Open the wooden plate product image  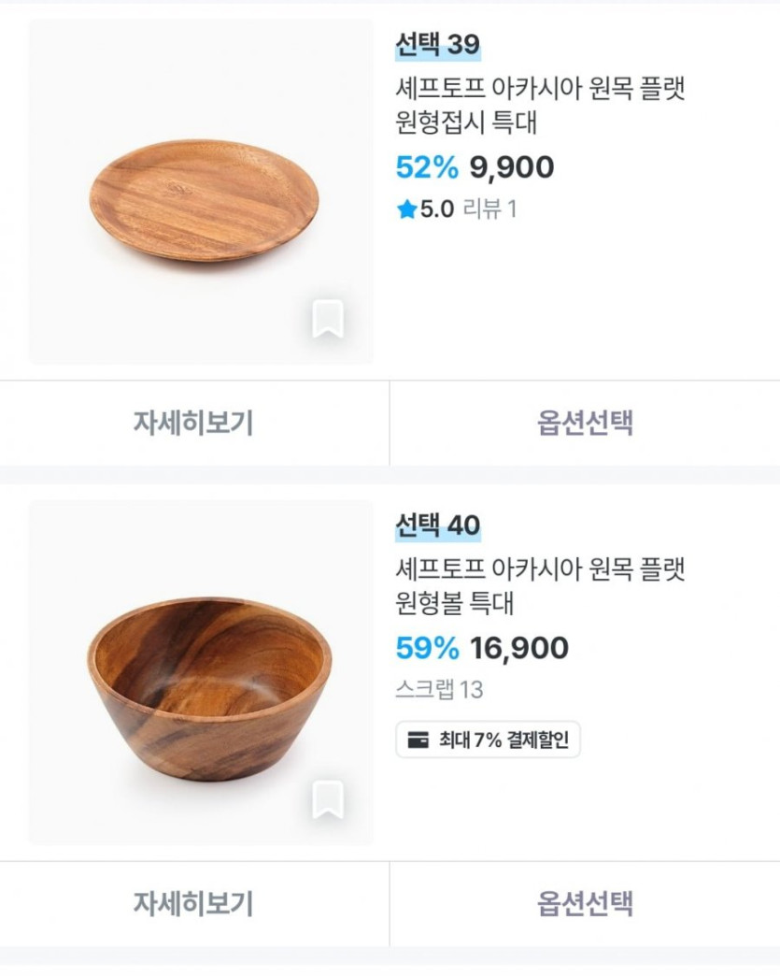click(201, 192)
